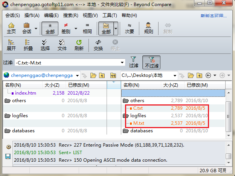Image resolution: width=235 pixels, height=176 pixels.
Task: Open the 操作(A) menu
Action: click(x=32, y=15)
